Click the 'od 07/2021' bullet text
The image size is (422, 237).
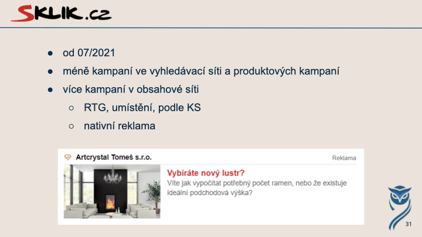89,53
